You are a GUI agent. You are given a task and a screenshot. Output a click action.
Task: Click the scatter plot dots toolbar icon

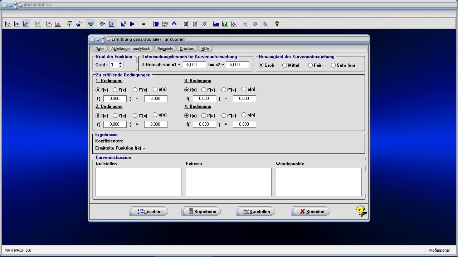tap(234, 24)
